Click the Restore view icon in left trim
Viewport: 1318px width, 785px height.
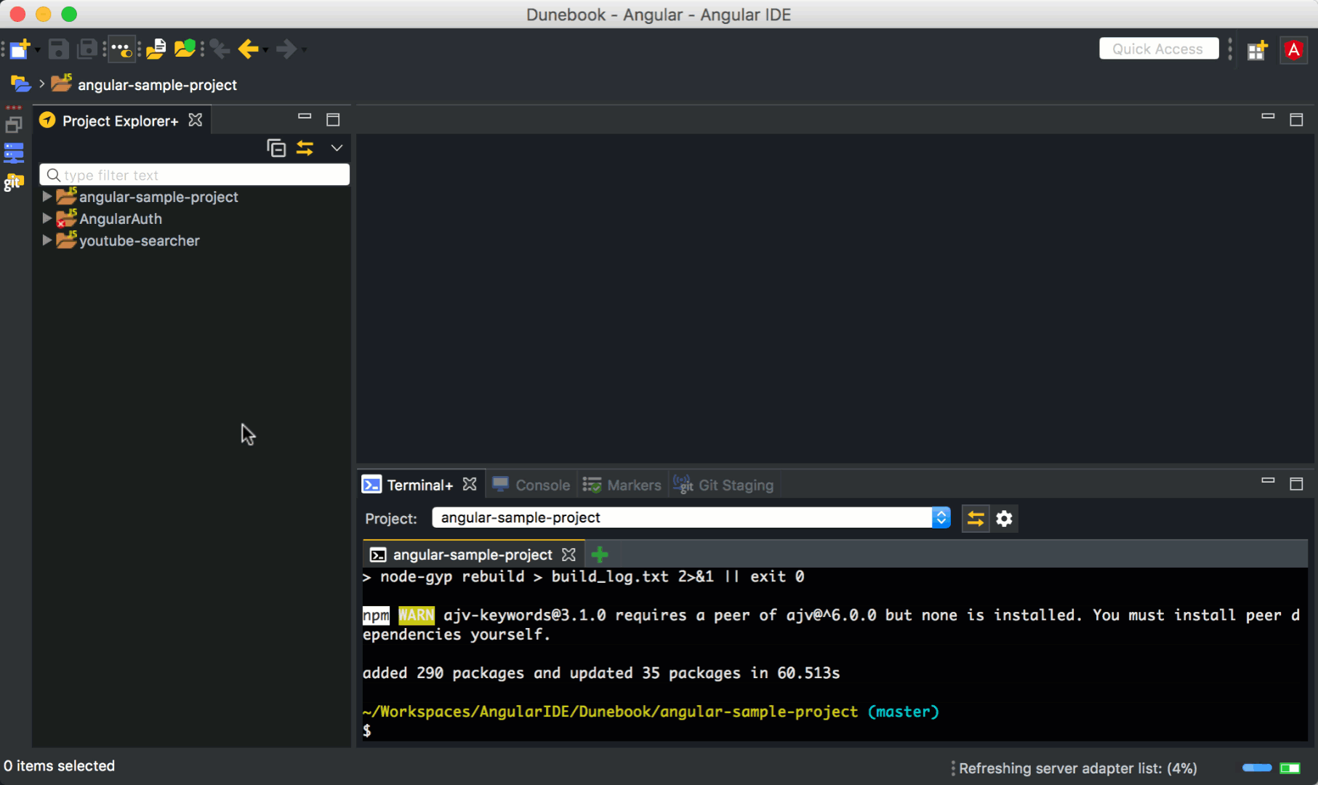[x=14, y=125]
